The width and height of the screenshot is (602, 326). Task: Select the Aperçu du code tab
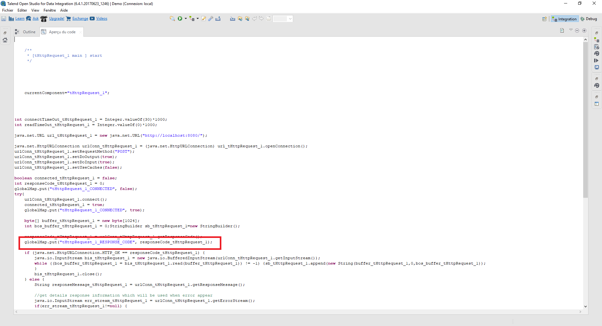pyautogui.click(x=62, y=32)
